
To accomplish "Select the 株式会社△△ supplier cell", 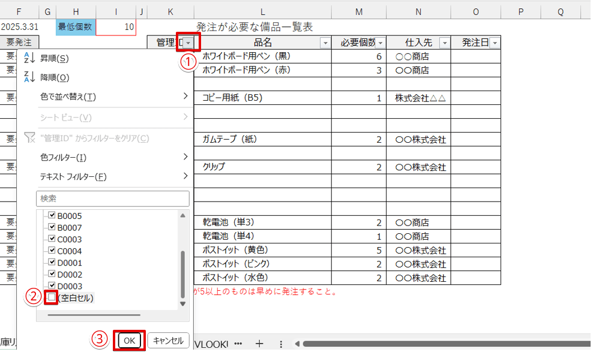I will pos(419,98).
